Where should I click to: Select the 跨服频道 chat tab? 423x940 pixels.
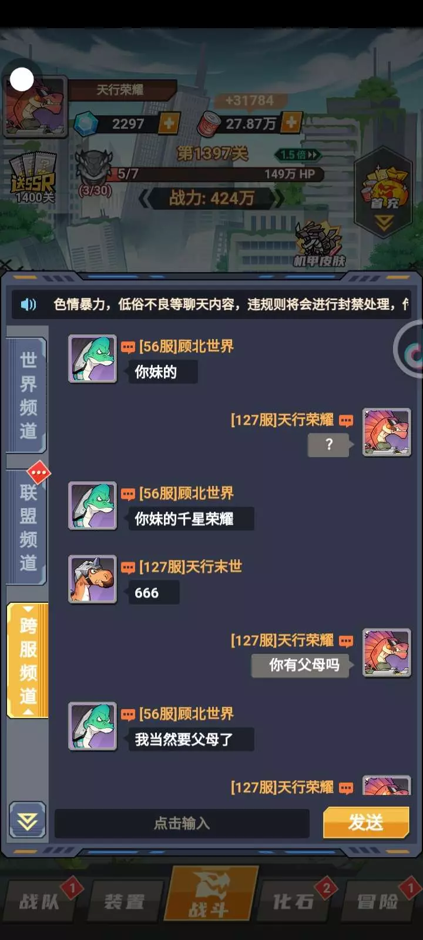[27, 660]
